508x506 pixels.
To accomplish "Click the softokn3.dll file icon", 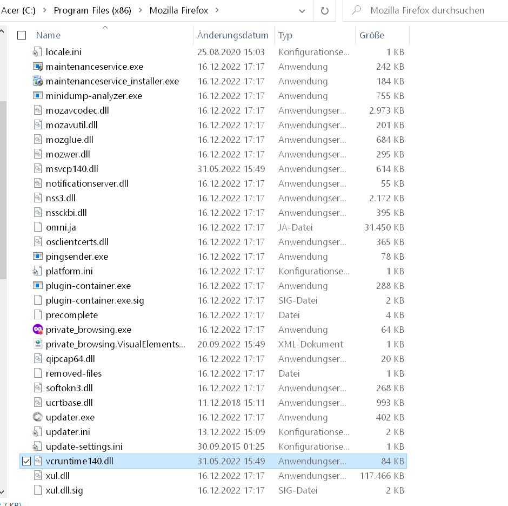I will click(x=38, y=387).
